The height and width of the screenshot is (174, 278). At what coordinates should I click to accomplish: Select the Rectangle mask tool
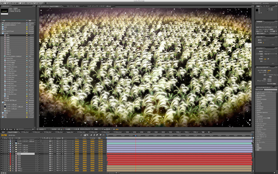pos(20,3)
